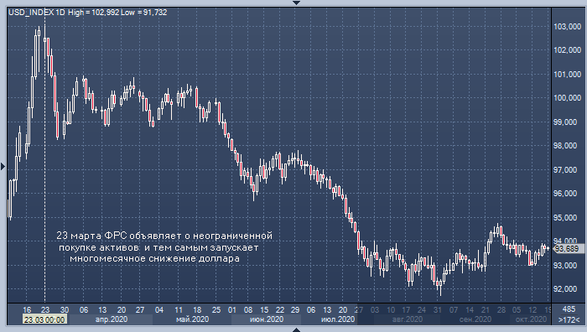587x332 pixels.
Task: Click the 93,689 current price tag
Action: click(569, 248)
